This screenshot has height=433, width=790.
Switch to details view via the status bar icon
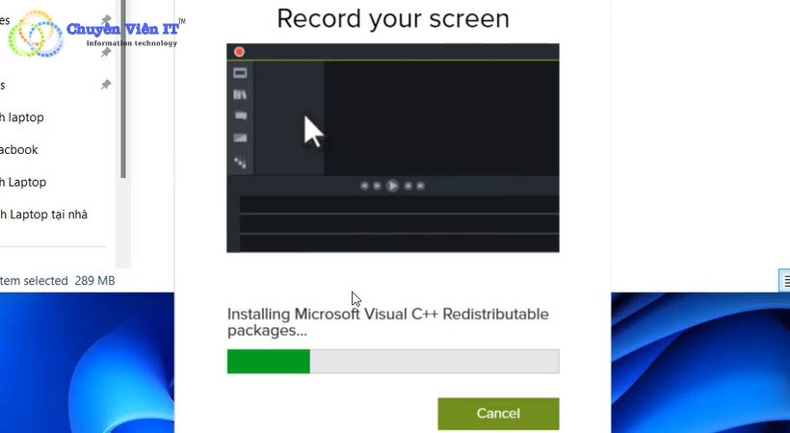tap(784, 280)
